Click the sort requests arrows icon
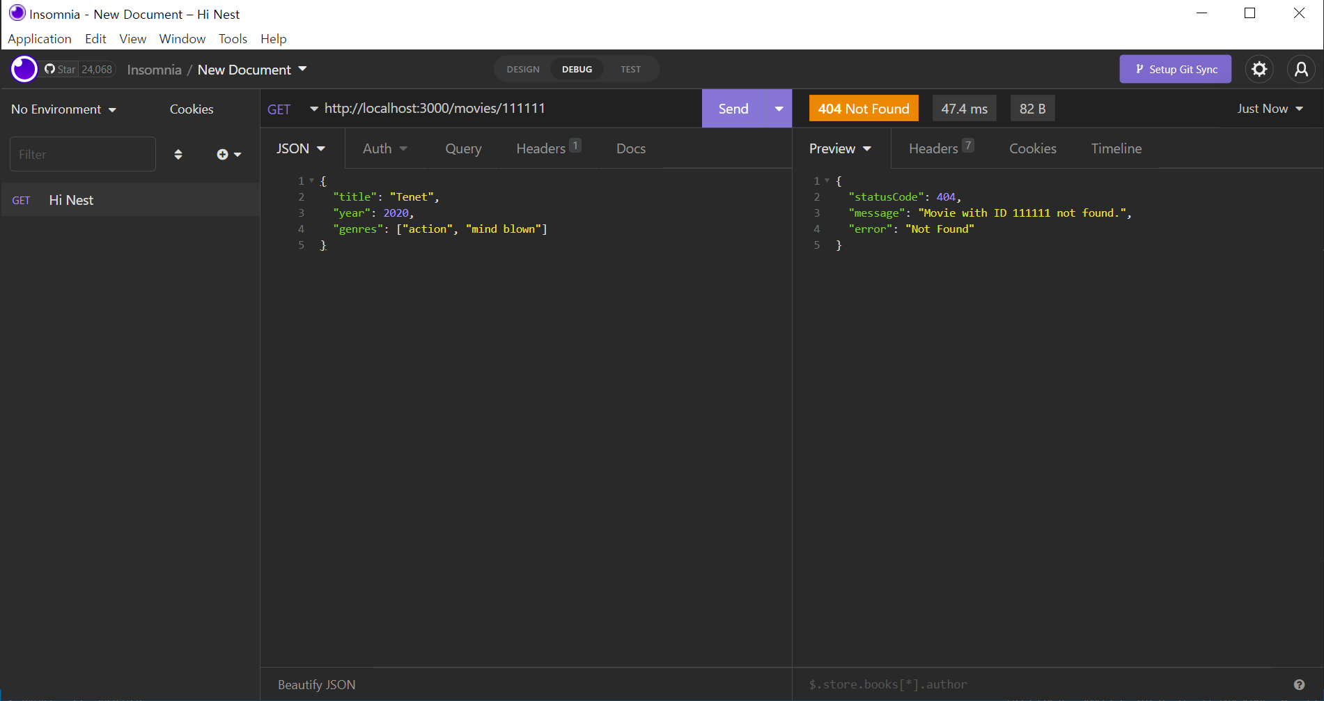1324x701 pixels. [178, 155]
